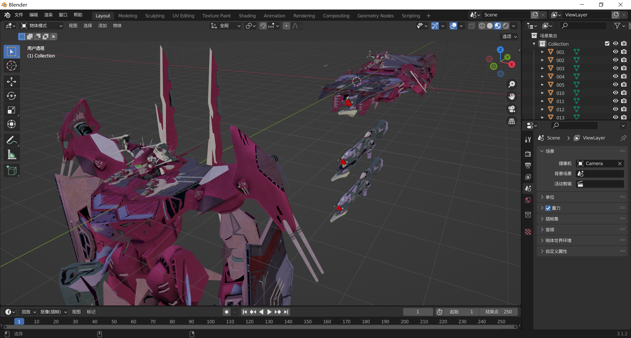
Task: Clear the Camera field with X button
Action: (620, 163)
